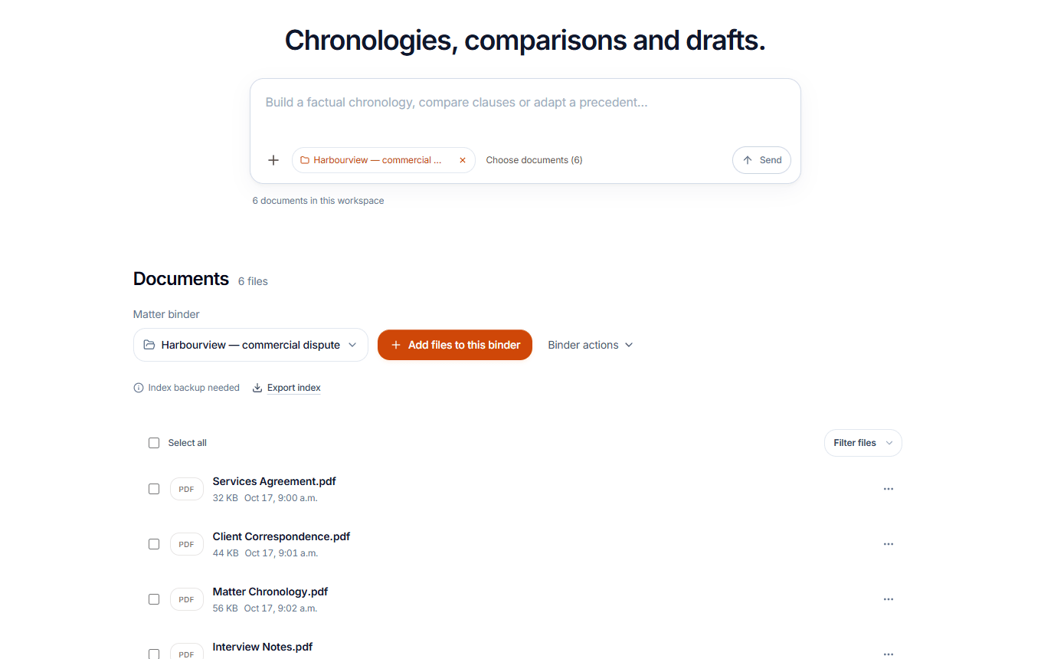Image resolution: width=1054 pixels, height=659 pixels.
Task: Expand the Binder actions menu
Action: 591,345
